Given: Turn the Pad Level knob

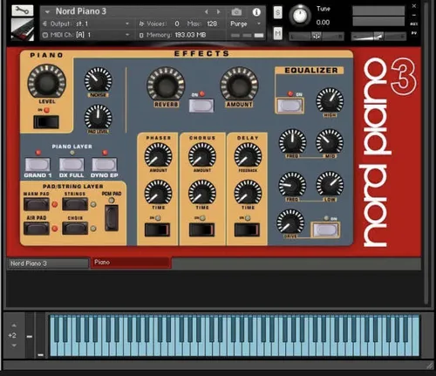Looking at the screenshot, I should click(98, 117).
